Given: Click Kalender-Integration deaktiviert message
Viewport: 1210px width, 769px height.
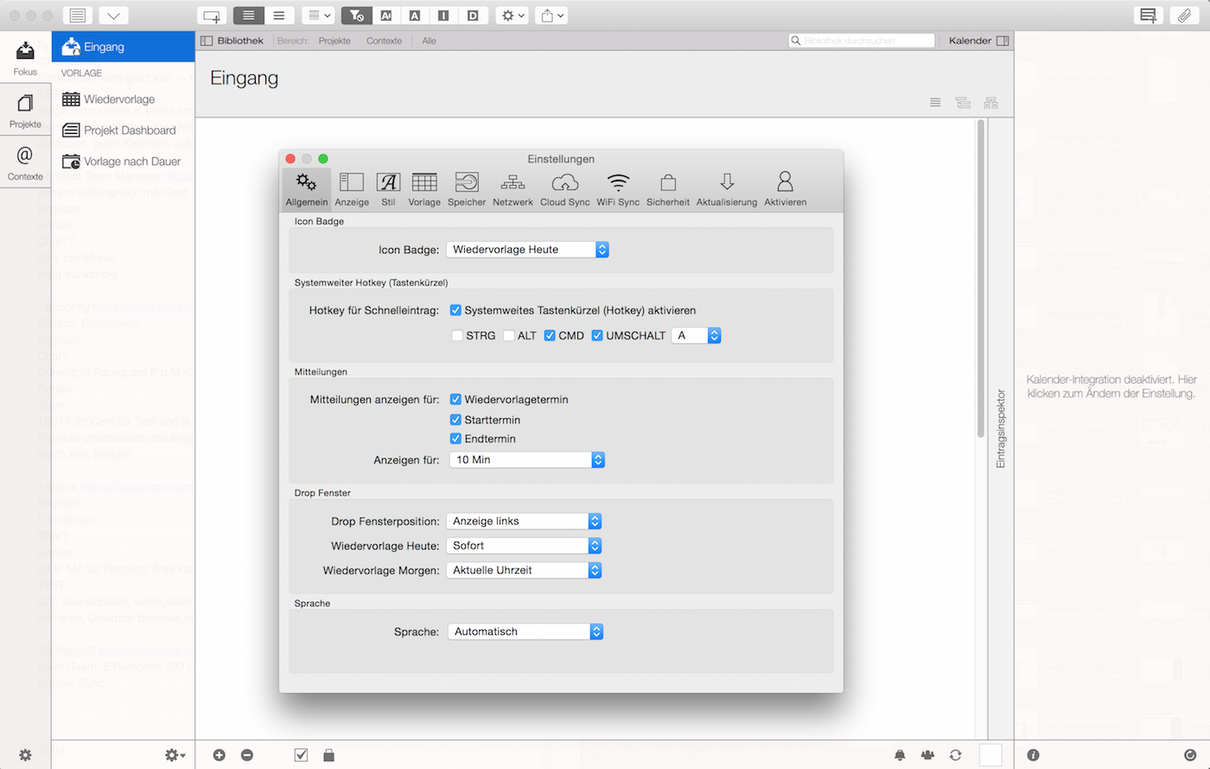Looking at the screenshot, I should pos(1111,386).
